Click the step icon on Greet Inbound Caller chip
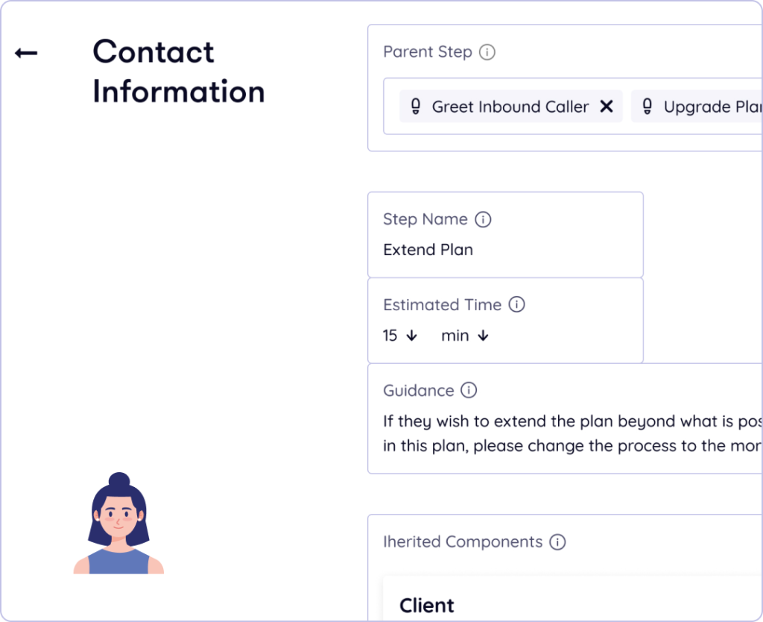 [416, 107]
